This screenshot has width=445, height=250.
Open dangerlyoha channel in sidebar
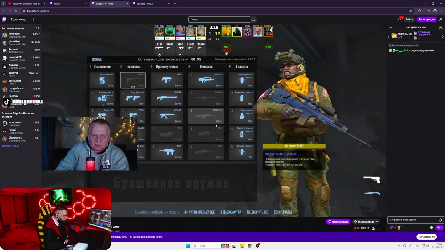pos(21,90)
